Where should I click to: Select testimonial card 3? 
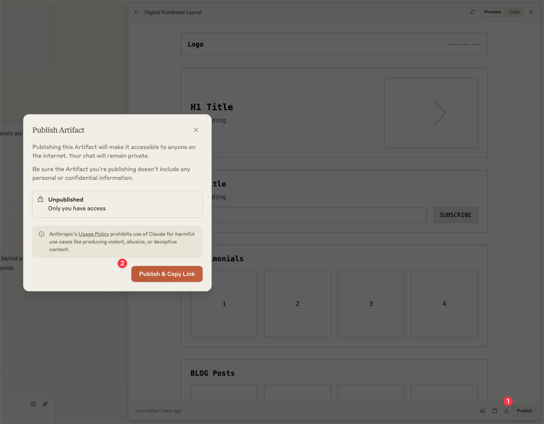click(x=371, y=304)
